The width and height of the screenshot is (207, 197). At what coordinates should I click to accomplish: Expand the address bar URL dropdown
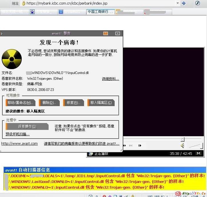point(178,3)
